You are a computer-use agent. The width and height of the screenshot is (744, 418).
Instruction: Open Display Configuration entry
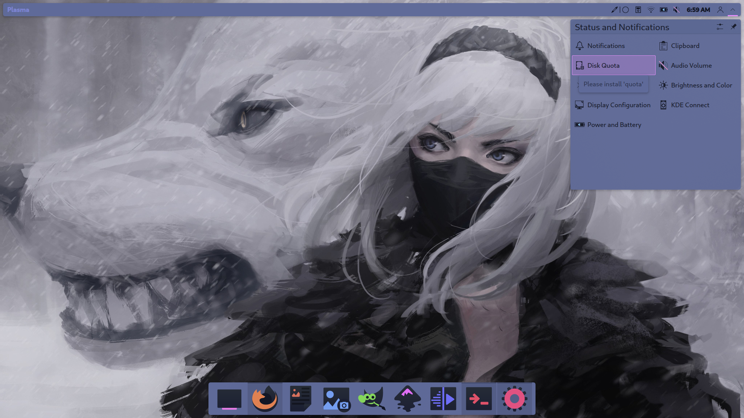[x=613, y=105]
